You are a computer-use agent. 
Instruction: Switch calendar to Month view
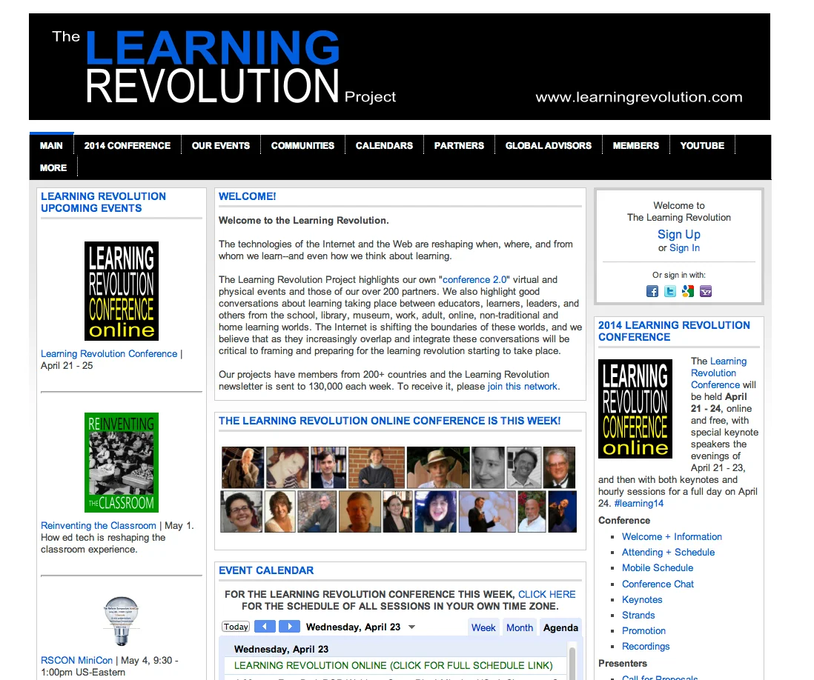click(520, 627)
